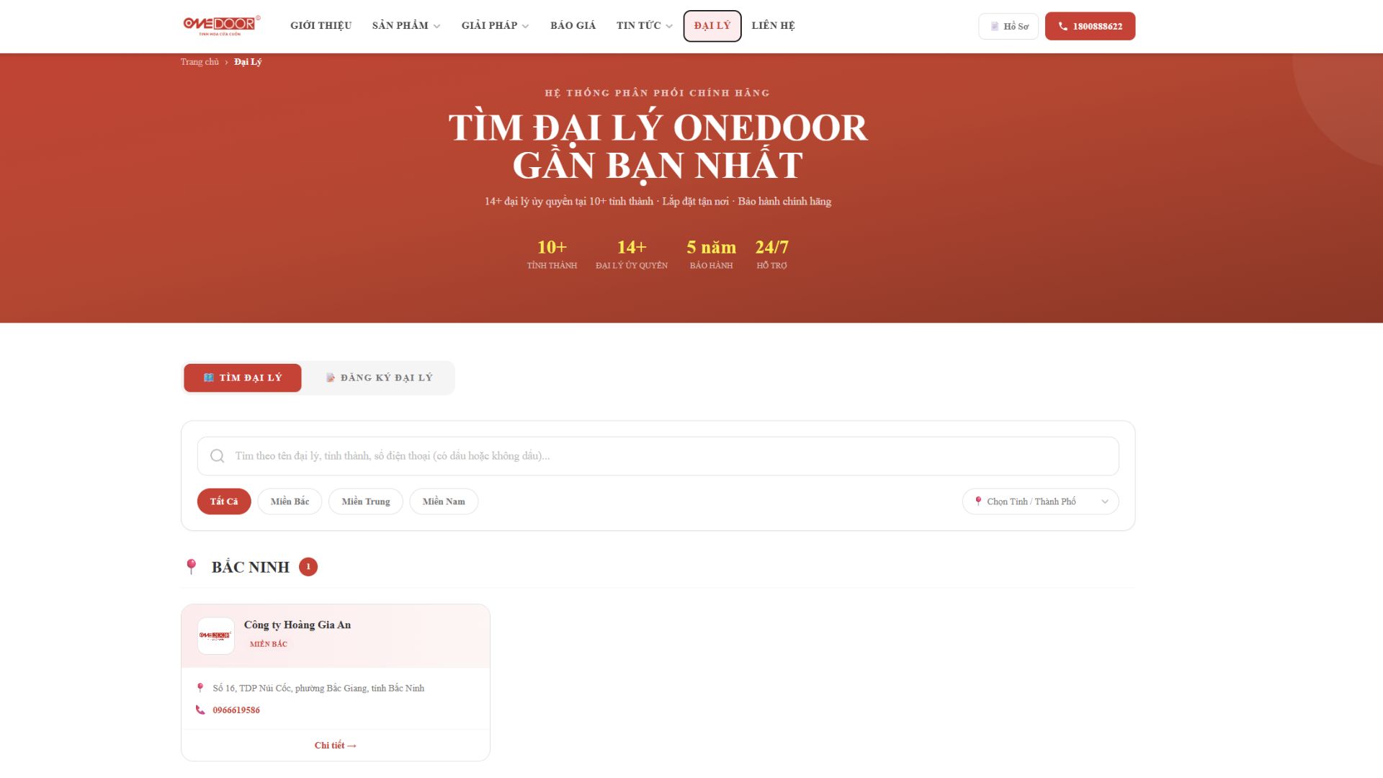
Task: Select the ĐẠI LÝ menu item
Action: click(712, 25)
